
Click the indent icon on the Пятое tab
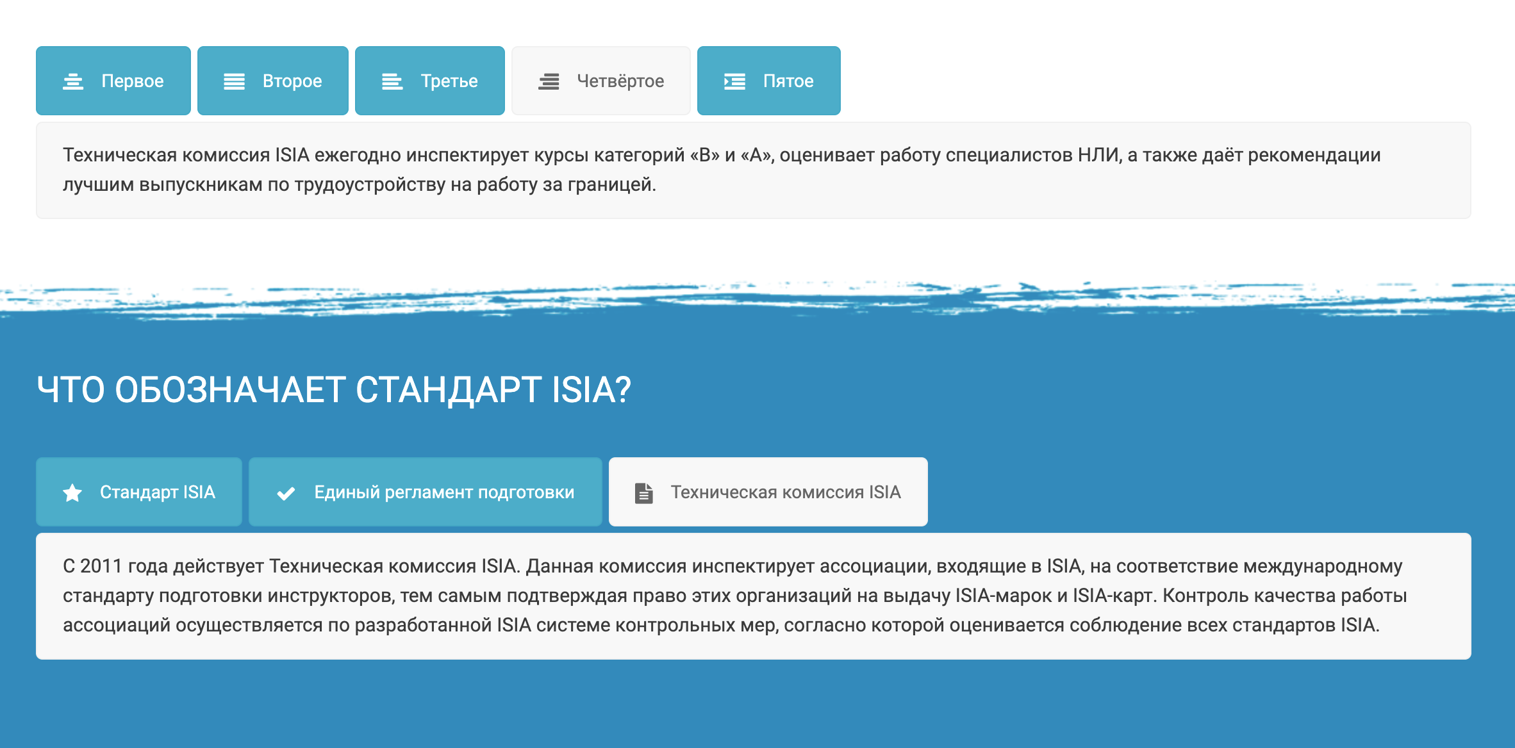(734, 81)
